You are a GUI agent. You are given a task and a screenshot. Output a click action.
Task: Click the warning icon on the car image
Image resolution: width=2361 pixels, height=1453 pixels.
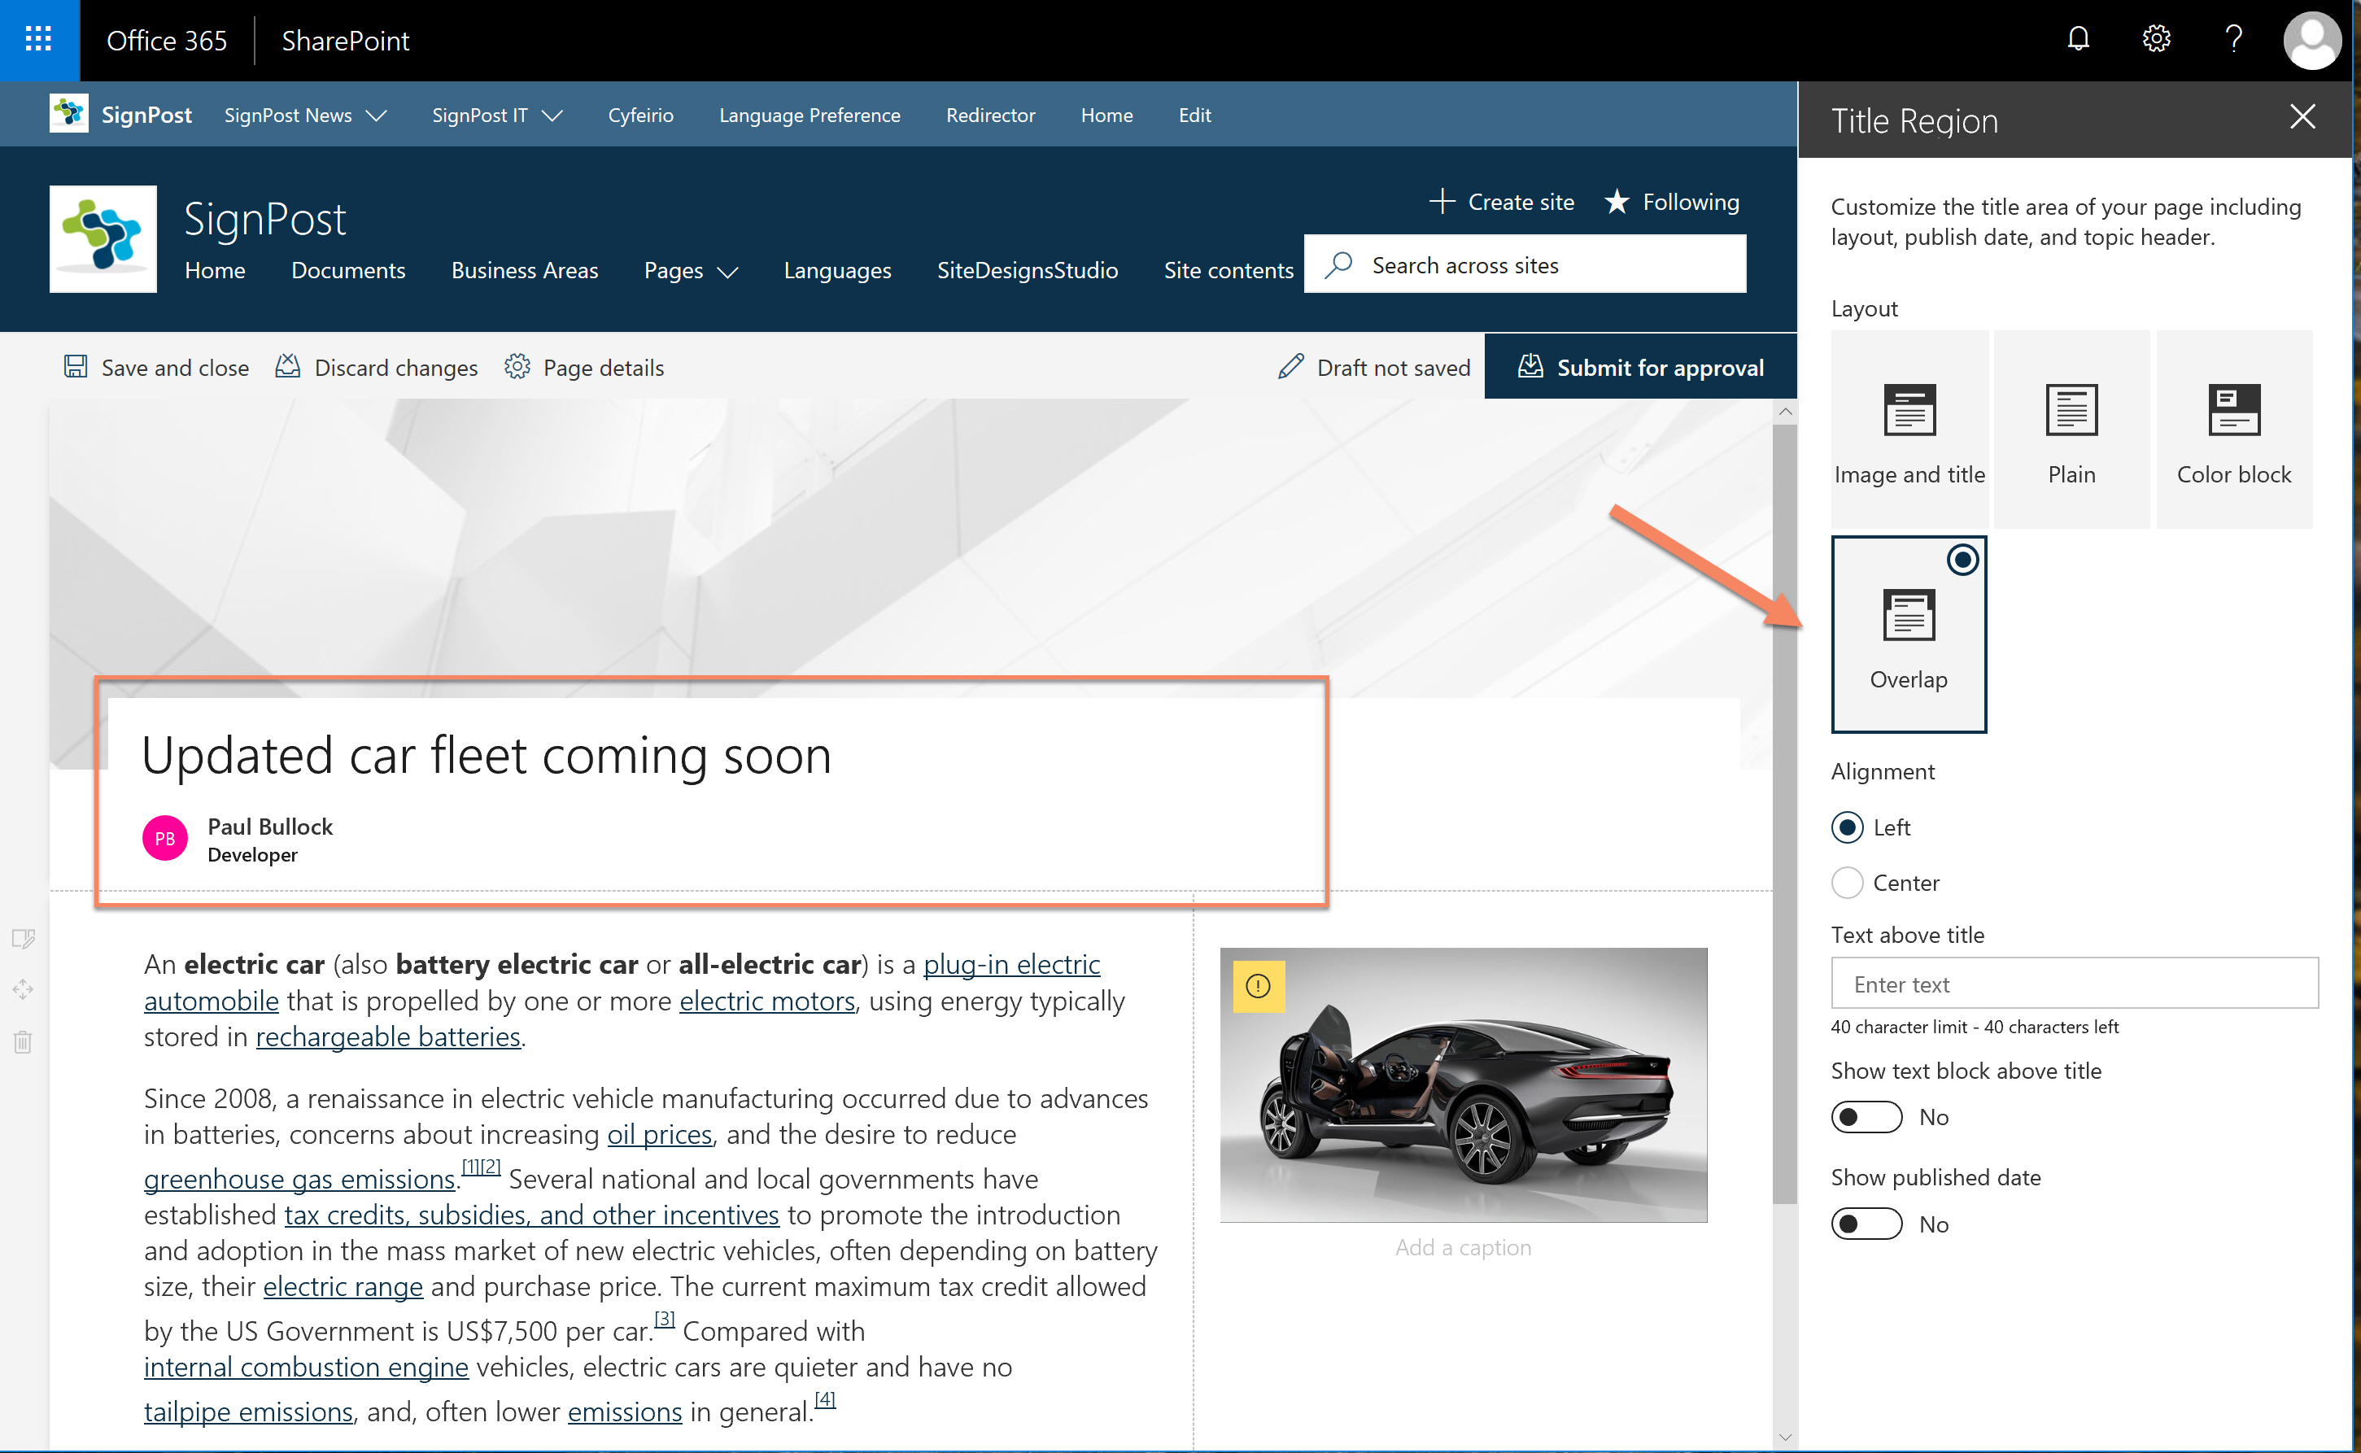pos(1257,986)
